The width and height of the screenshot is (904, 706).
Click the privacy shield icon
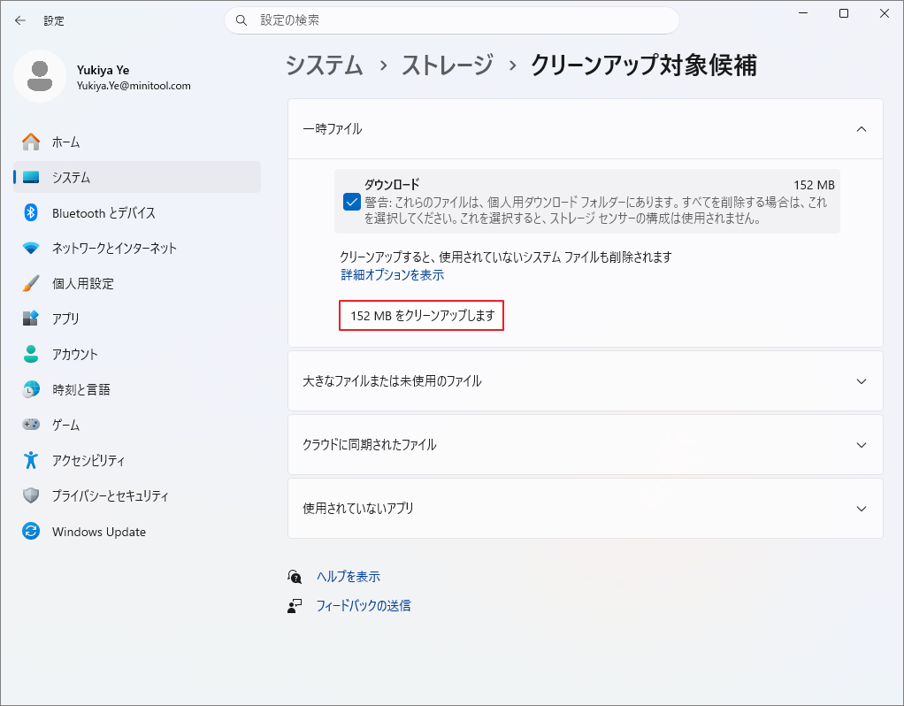[x=31, y=495]
